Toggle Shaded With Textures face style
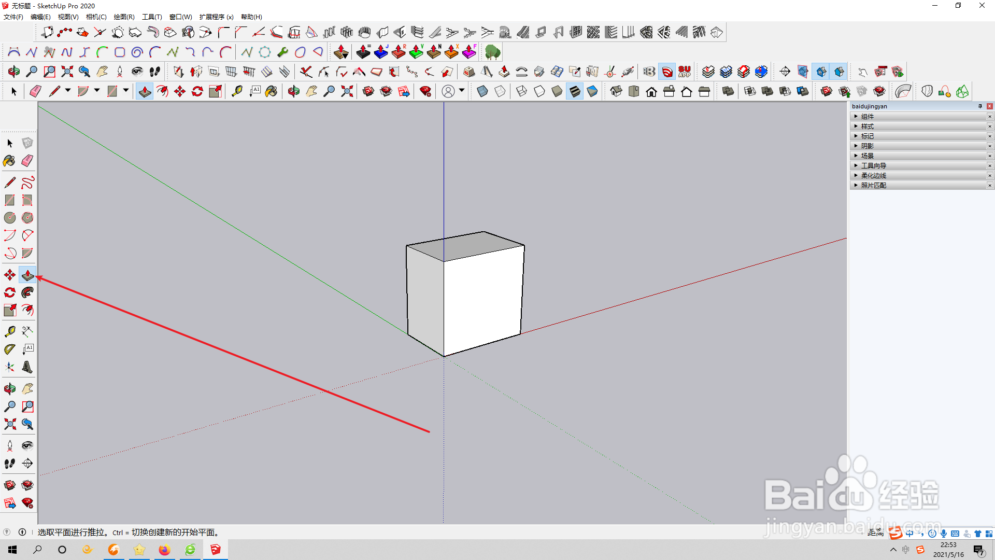This screenshot has width=995, height=560. pyautogui.click(x=575, y=92)
